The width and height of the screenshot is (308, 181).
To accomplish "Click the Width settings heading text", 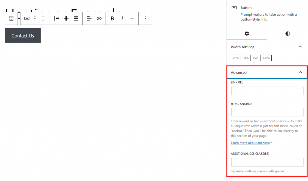I will (x=242, y=47).
